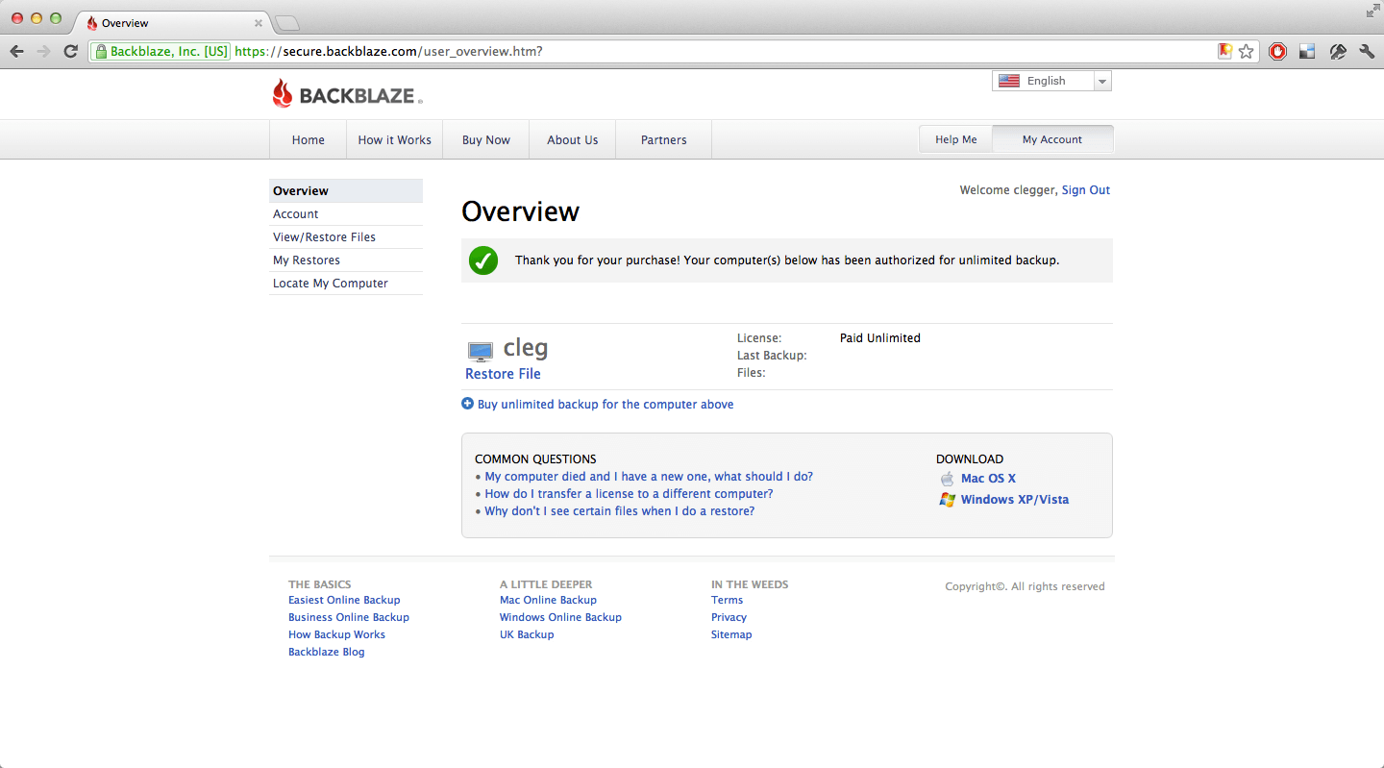Open My Restores in sidebar
1384x768 pixels.
click(346, 260)
